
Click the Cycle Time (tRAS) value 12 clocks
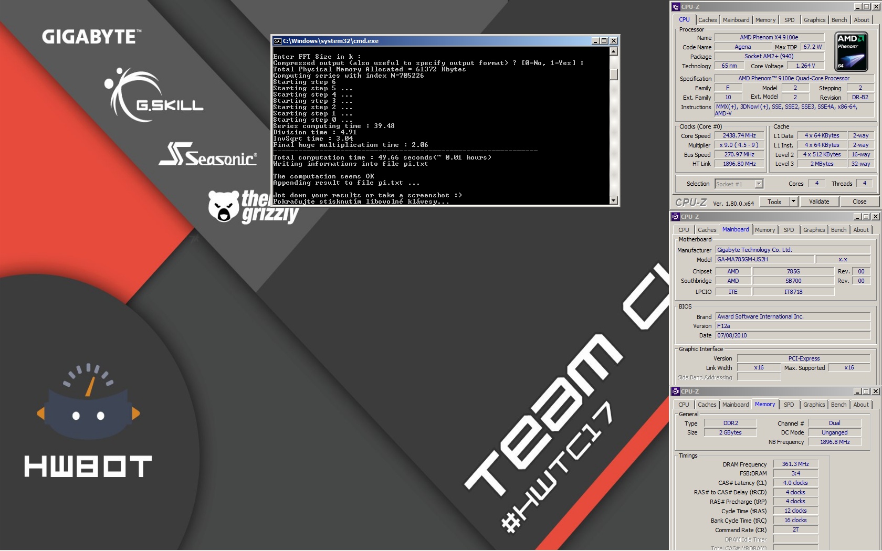pyautogui.click(x=795, y=511)
